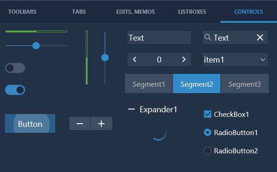Screen dimensions: 277x172
Task: Open the item1 combo box dropdown
Action: 235,59
